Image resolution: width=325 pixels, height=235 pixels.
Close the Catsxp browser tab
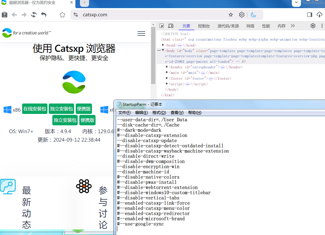click(x=71, y=3)
